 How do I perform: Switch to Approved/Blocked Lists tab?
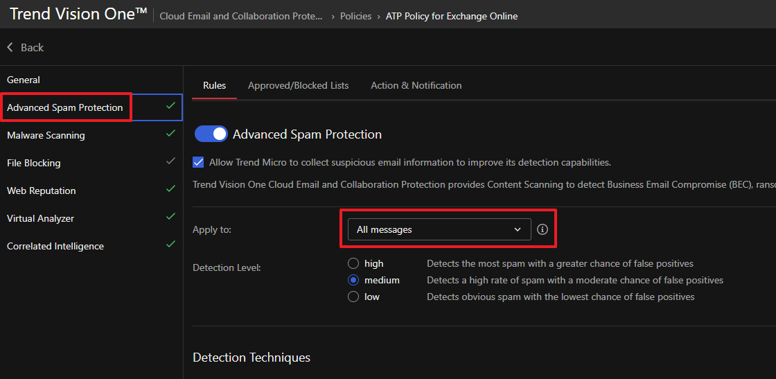pos(298,85)
